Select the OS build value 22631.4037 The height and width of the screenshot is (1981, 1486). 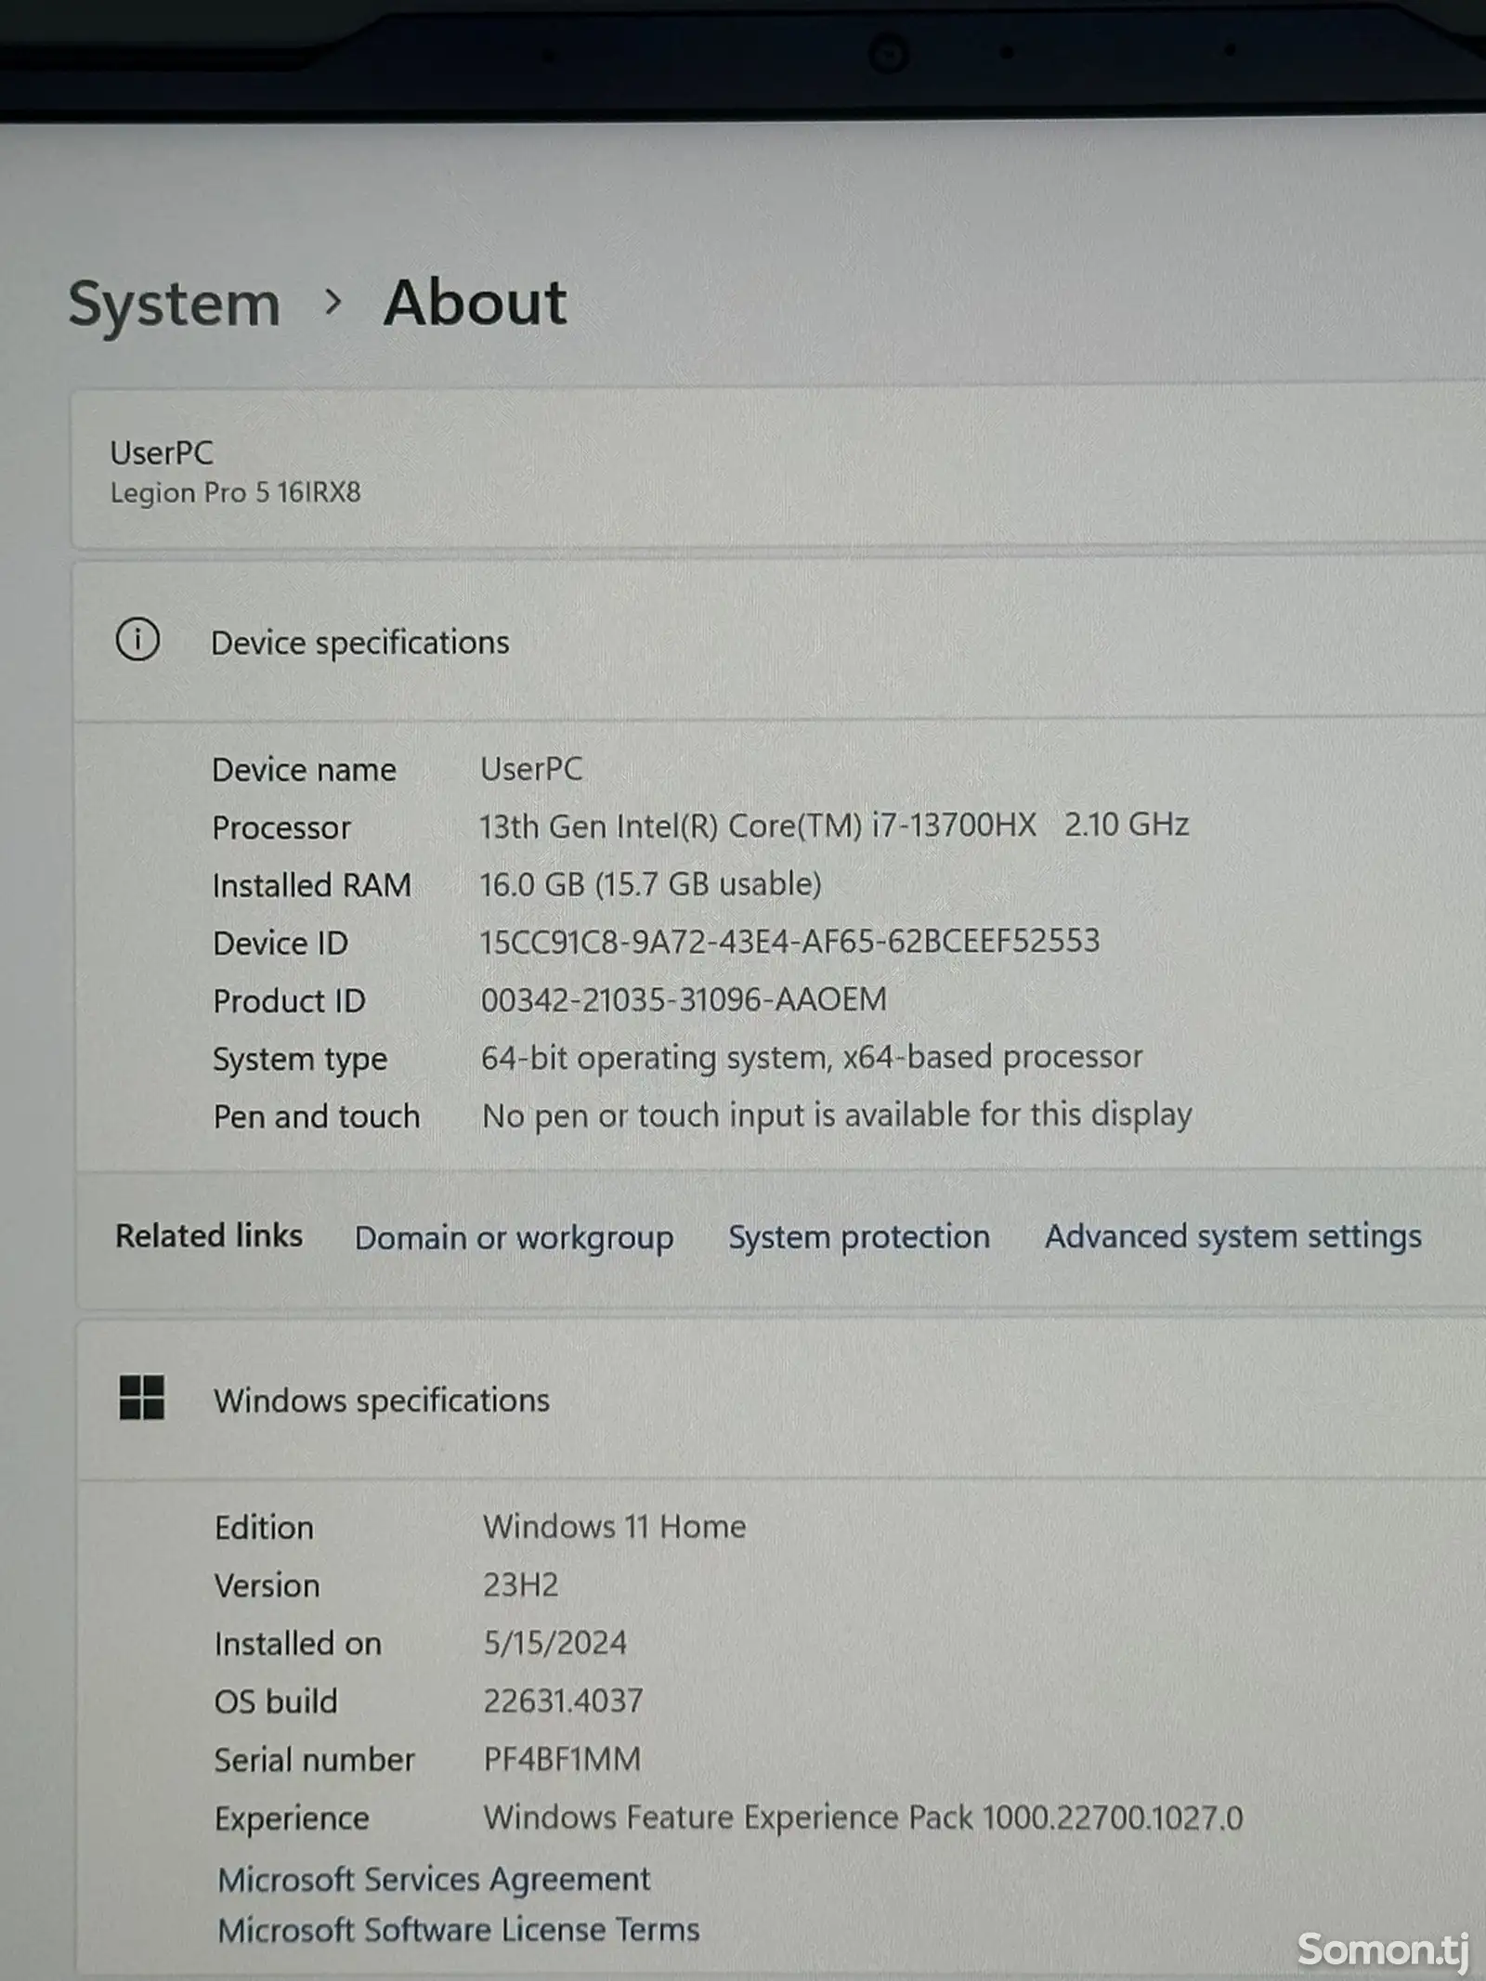point(563,1701)
